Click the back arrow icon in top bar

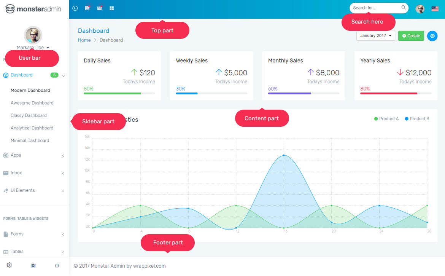[x=75, y=8]
